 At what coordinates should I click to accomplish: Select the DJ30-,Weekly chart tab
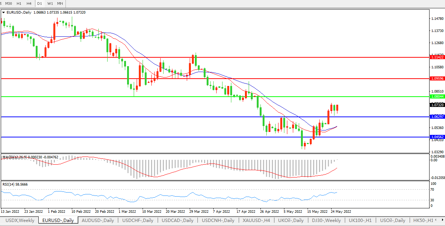[x=326, y=220]
